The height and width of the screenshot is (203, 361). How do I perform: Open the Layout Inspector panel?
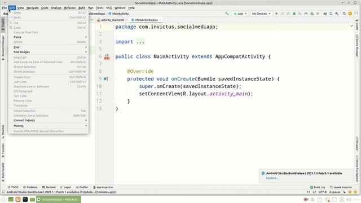341,187
